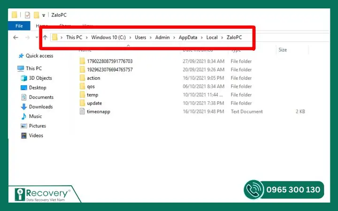Click the New folder quick access icon
The width and height of the screenshot is (338, 211).
point(37,15)
